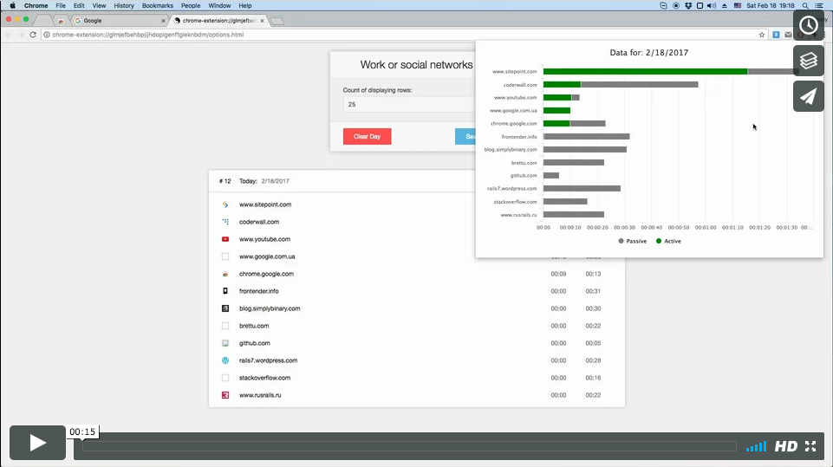Image resolution: width=833 pixels, height=467 pixels.
Task: Open the Edit menu
Action: (x=79, y=5)
